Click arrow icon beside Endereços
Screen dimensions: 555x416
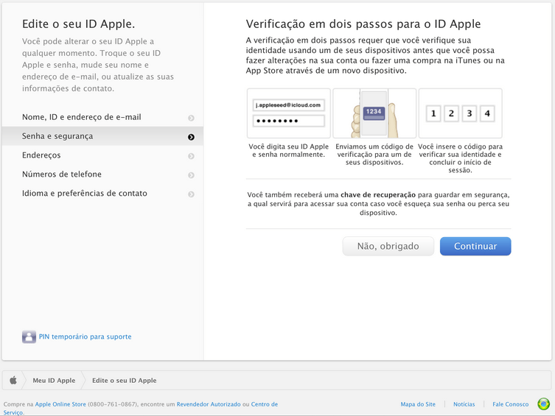click(x=191, y=156)
